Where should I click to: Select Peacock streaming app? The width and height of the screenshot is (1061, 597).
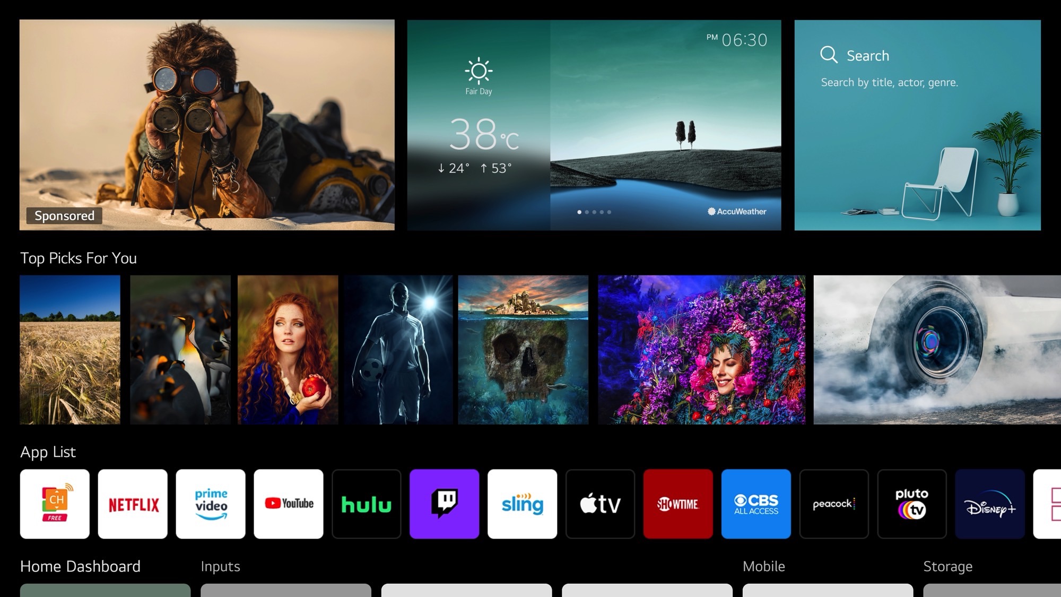coord(833,503)
